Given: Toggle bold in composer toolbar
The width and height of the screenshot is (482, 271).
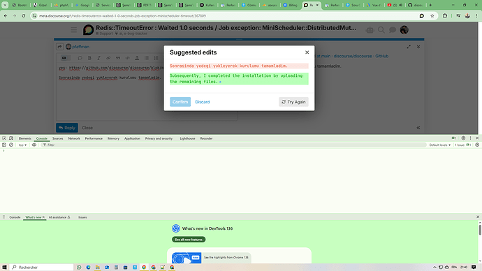Looking at the screenshot, I should 89,58.
